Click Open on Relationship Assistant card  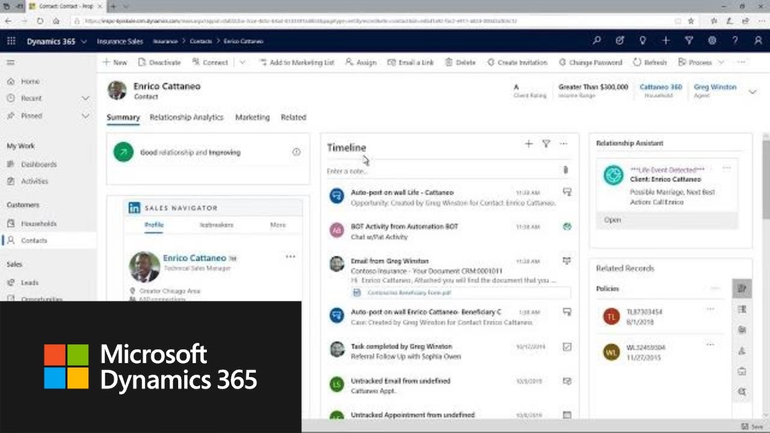[612, 220]
